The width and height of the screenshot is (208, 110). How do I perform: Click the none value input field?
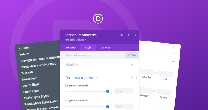124,106
